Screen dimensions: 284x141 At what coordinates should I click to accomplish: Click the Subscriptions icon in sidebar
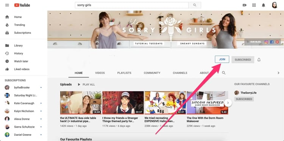tap(7, 33)
